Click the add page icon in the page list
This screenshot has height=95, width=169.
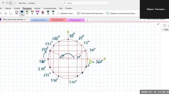[165, 25]
